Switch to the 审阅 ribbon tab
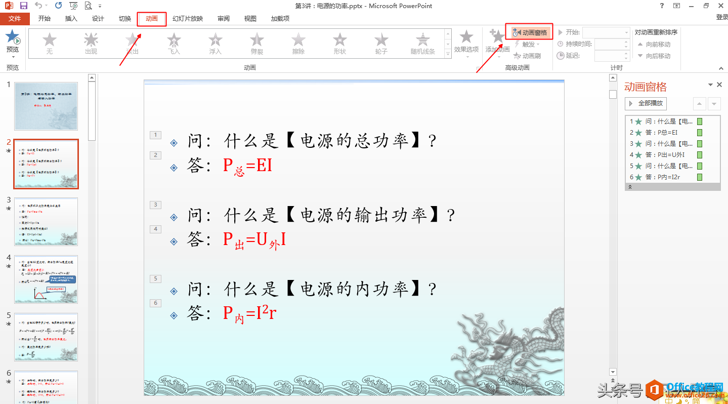The height and width of the screenshot is (404, 728). 224,19
